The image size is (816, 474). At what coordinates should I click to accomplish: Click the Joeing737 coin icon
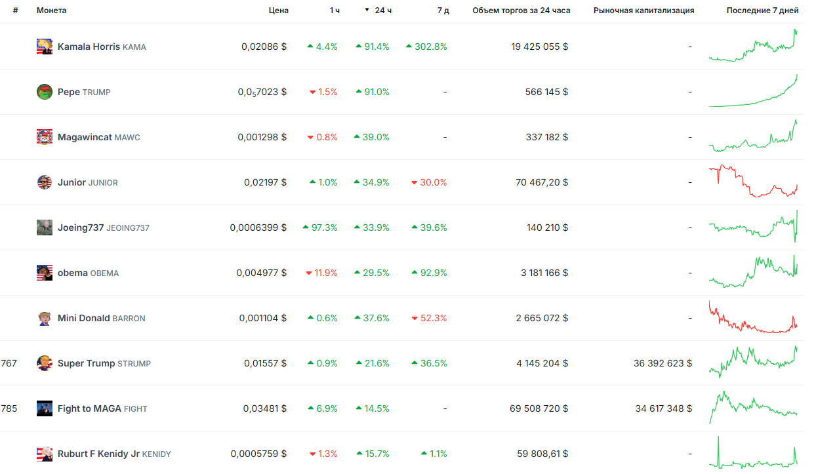pyautogui.click(x=45, y=227)
